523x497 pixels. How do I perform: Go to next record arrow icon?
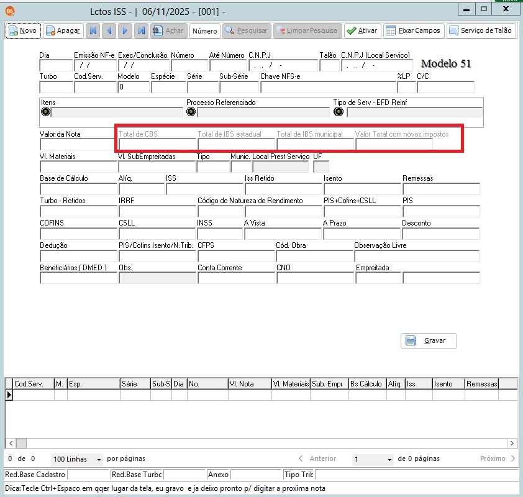(125, 30)
